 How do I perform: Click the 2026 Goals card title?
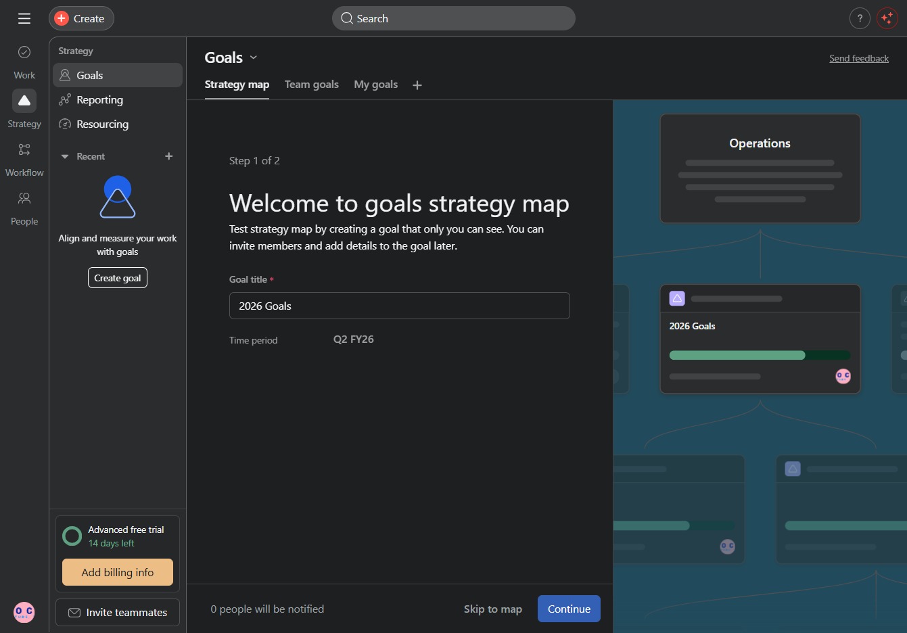coord(692,326)
